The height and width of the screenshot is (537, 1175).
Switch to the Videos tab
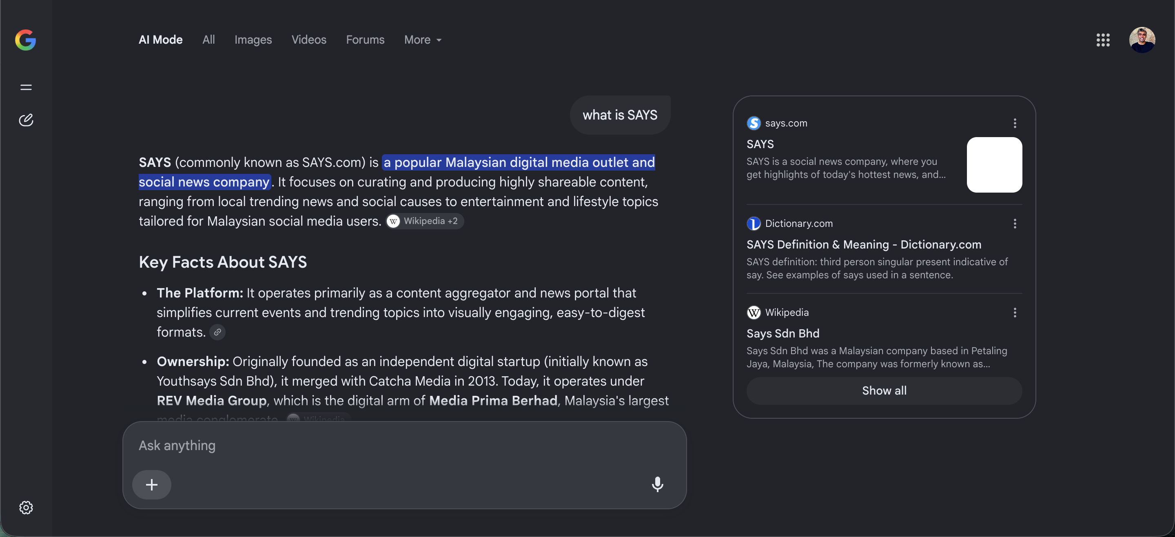(309, 40)
